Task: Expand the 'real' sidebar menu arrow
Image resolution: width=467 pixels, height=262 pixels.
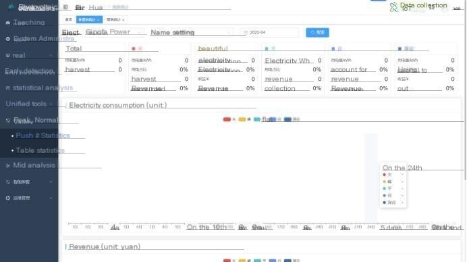Action: click(51, 56)
